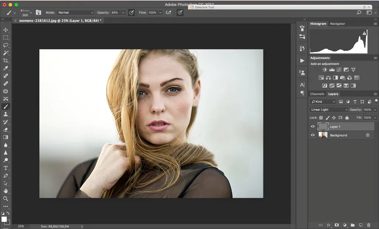Screen dimensions: 379x229
Task: Open the tool preset picker arrow
Action: point(14,13)
